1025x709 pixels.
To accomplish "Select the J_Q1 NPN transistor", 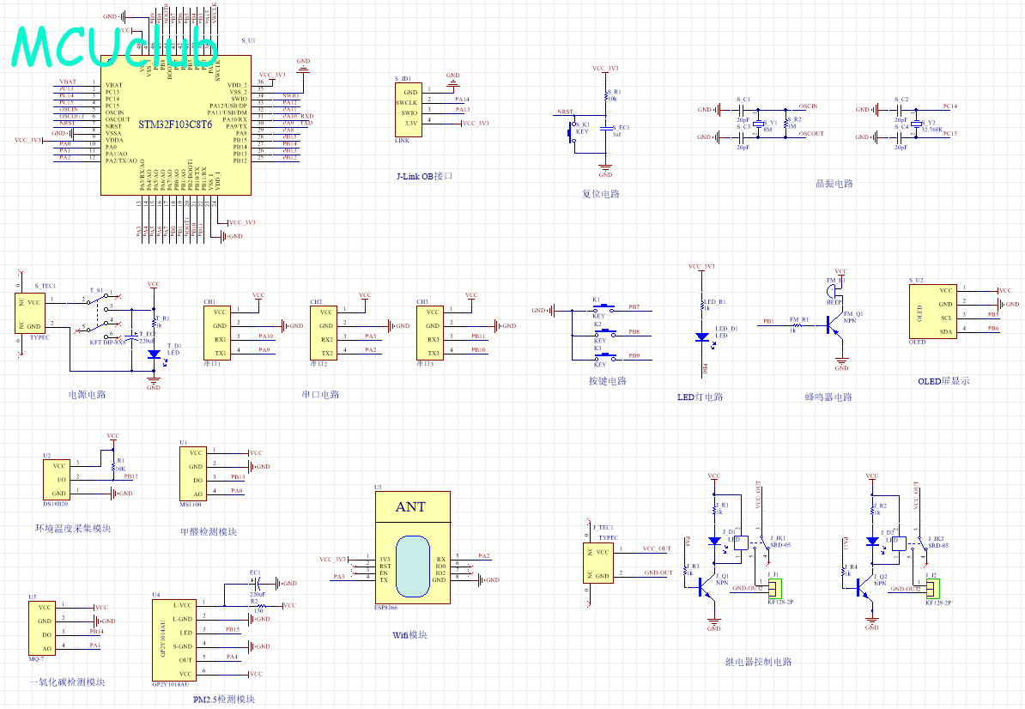I will (x=706, y=587).
